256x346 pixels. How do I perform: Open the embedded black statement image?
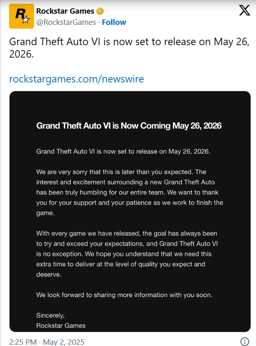coord(130,211)
